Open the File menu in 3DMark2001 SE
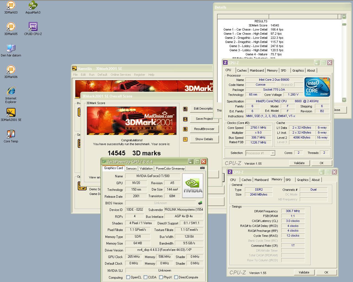Viewport: 353px width, 282px height. tap(75, 75)
